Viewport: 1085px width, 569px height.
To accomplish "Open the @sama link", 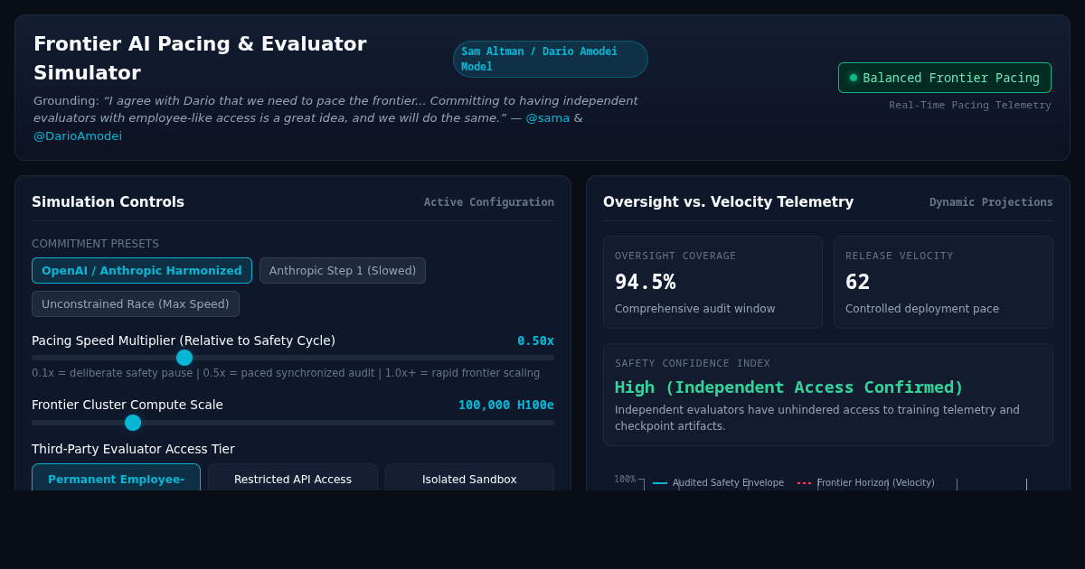I will [x=548, y=117].
